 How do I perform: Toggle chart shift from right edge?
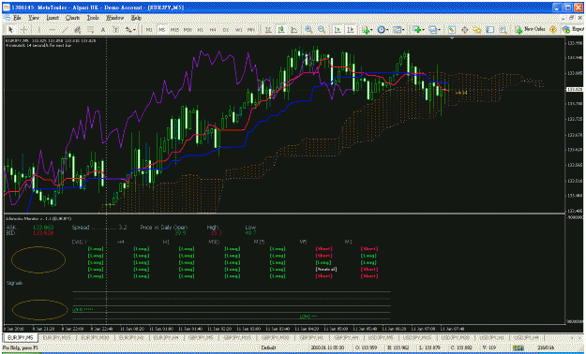pyautogui.click(x=350, y=30)
